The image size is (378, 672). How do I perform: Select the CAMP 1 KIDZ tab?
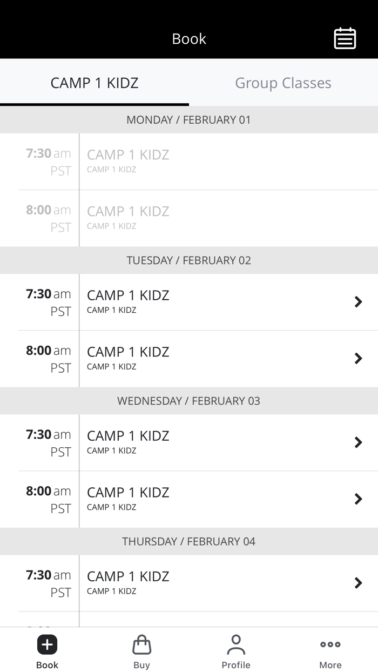click(94, 83)
